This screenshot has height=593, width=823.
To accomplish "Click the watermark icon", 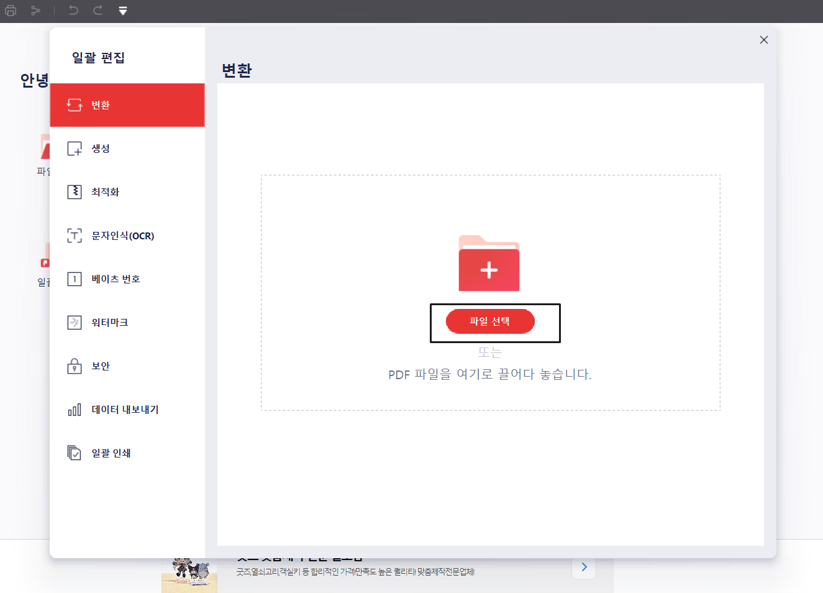I will pyautogui.click(x=75, y=323).
